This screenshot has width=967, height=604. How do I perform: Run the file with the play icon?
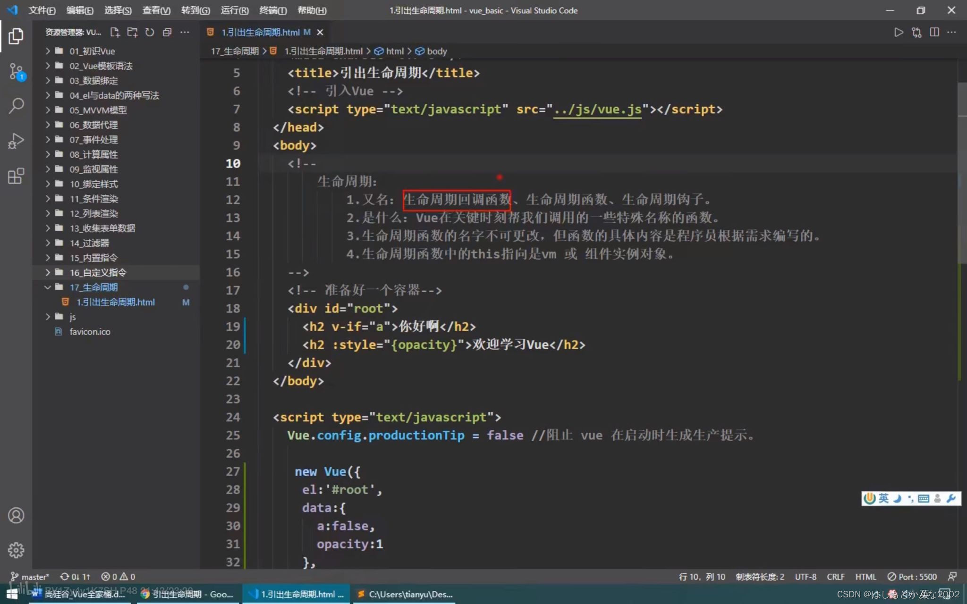click(898, 32)
